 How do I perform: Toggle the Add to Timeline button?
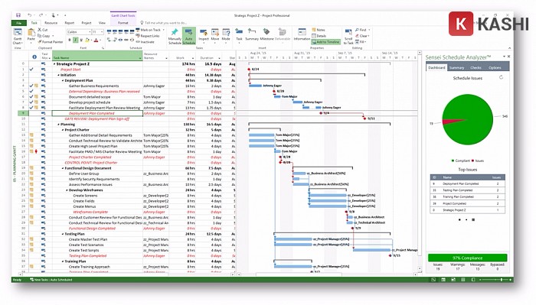point(325,42)
